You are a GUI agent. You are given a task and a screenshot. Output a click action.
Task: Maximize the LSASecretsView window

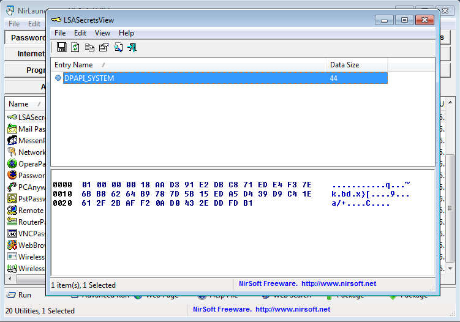point(404,20)
